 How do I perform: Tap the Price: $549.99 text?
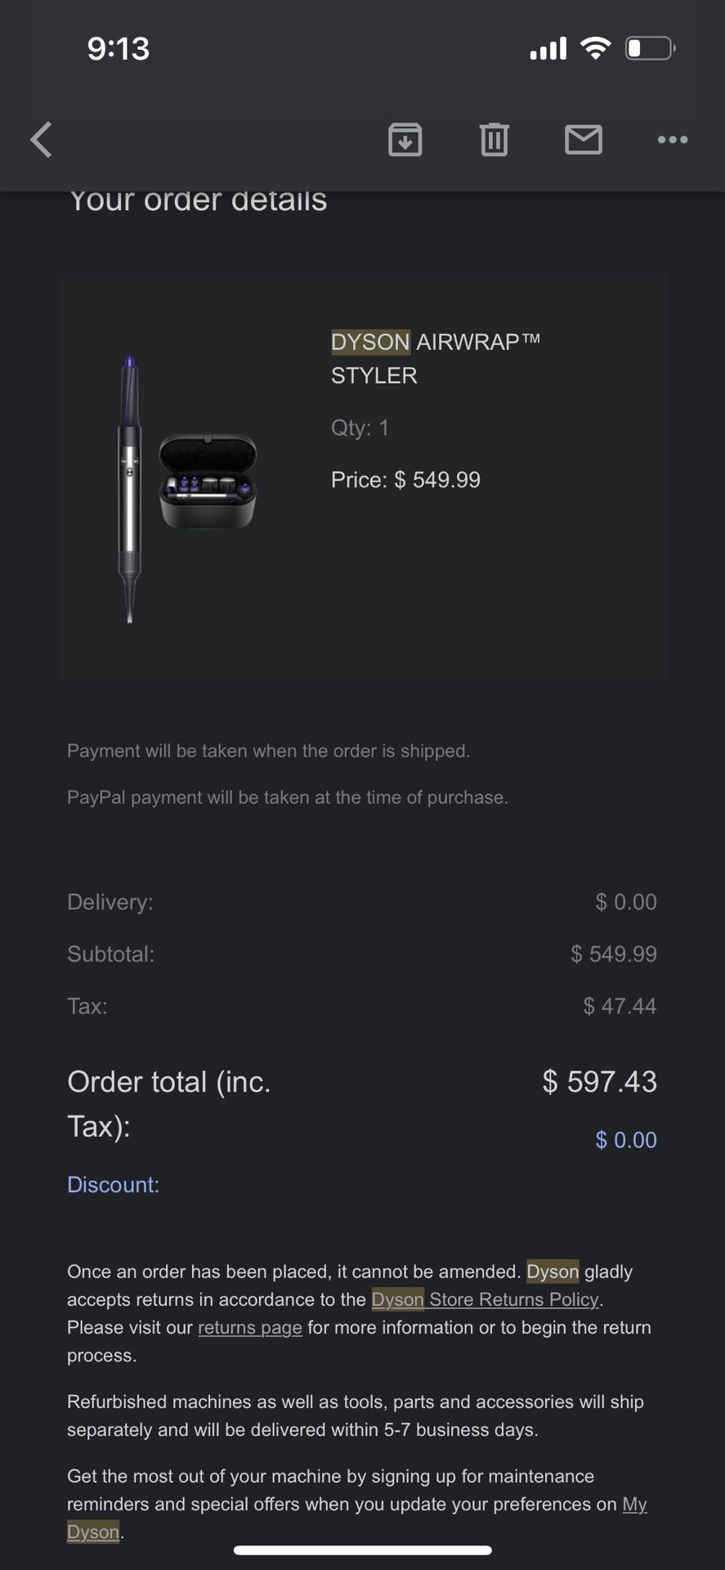(x=405, y=480)
